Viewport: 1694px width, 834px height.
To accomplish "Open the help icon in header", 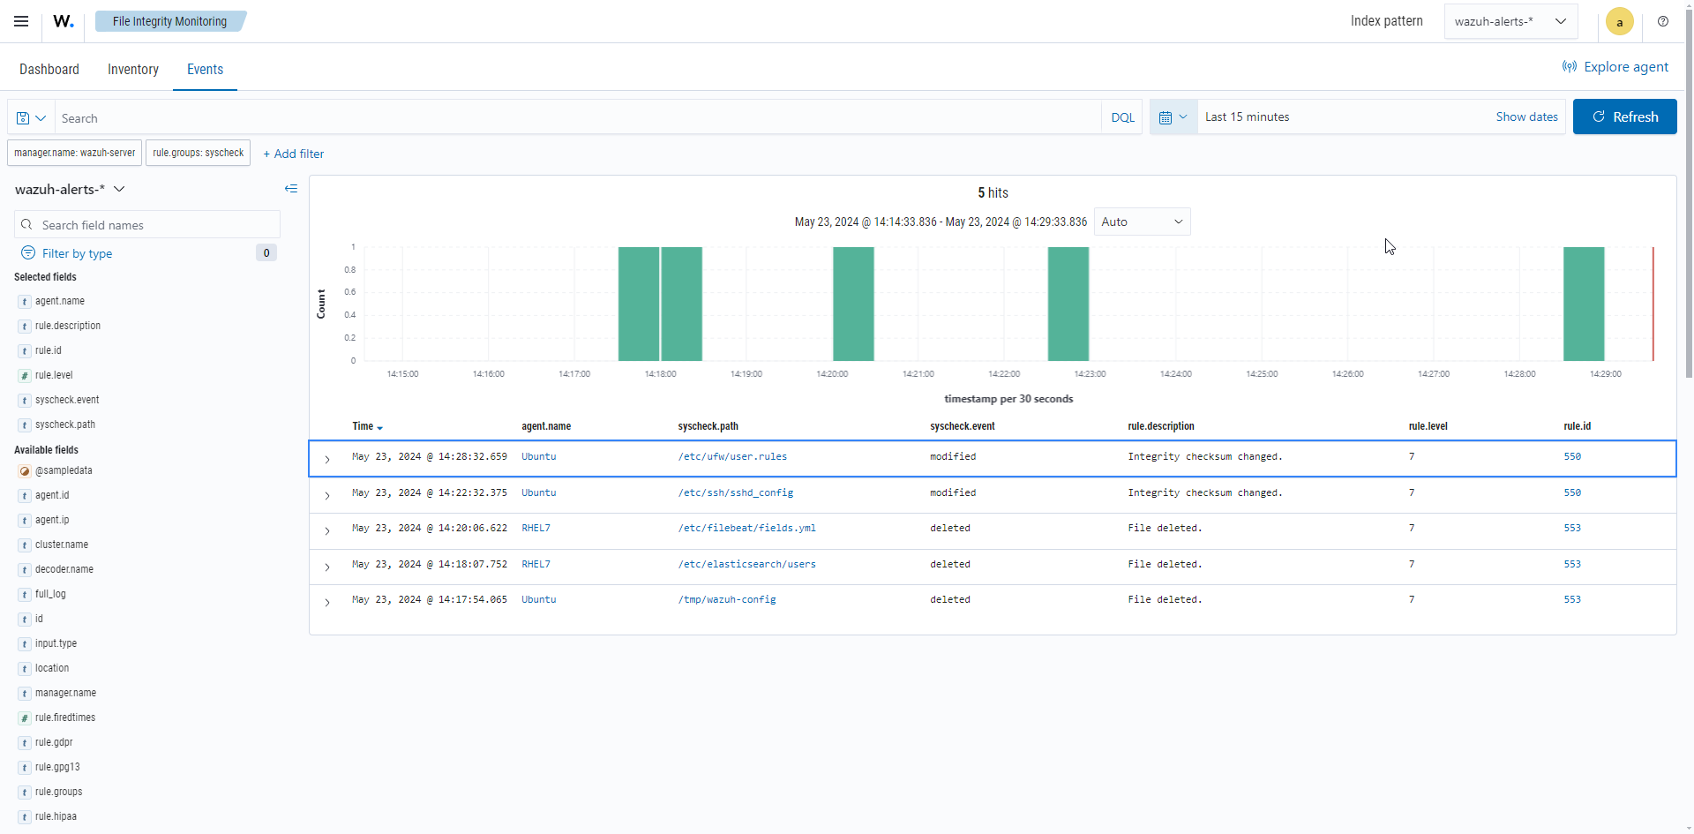I will click(1662, 21).
